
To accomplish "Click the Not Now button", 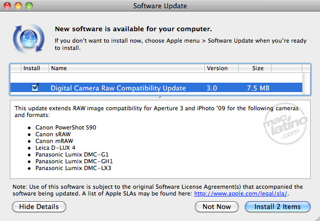I will tap(217, 207).
